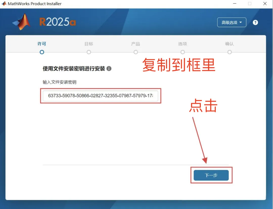Click the MathWorks Product Installer title text
This screenshot has height=209, width=273.
(x=35, y=4)
